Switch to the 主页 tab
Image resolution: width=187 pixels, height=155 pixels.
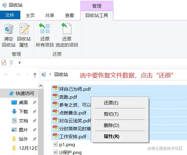[30, 15]
